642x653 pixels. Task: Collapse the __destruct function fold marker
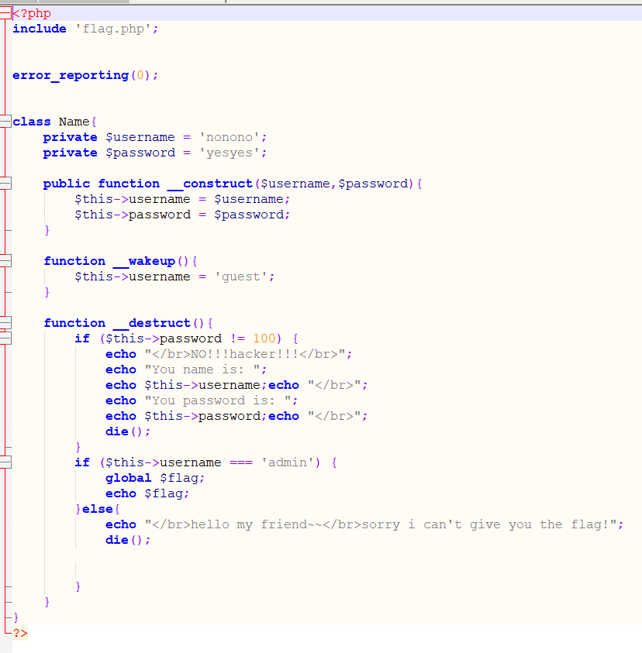click(5, 323)
